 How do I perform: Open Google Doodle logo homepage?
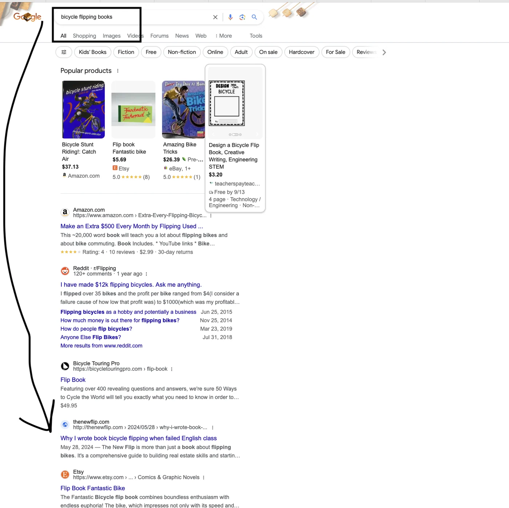point(27,17)
